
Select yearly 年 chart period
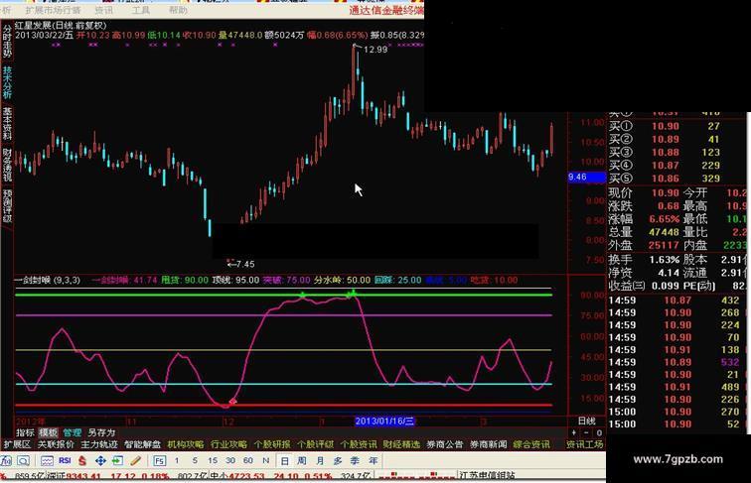[373, 461]
